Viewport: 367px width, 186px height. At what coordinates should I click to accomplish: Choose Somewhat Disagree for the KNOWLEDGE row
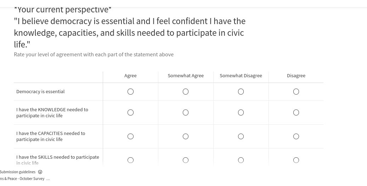click(x=241, y=113)
